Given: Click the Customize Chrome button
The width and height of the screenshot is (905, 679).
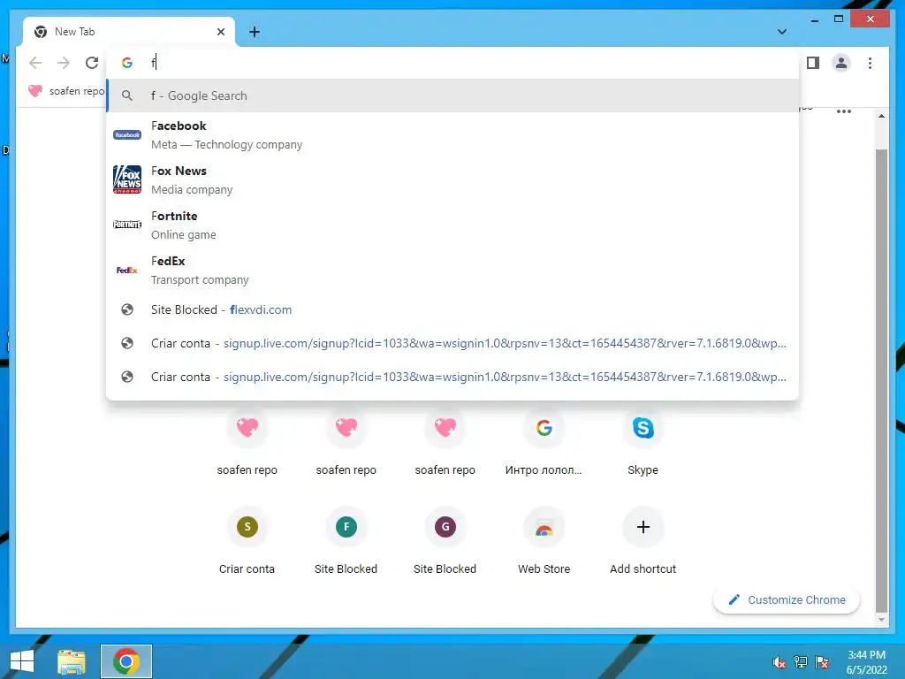Looking at the screenshot, I should (x=787, y=600).
